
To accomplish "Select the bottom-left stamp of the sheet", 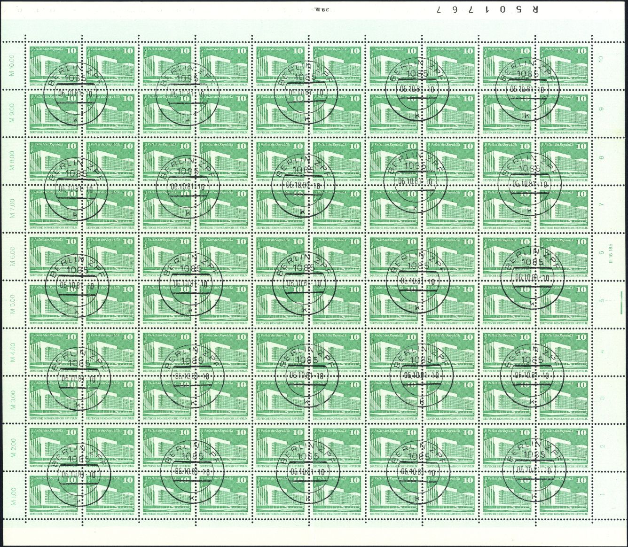I will coord(54,494).
